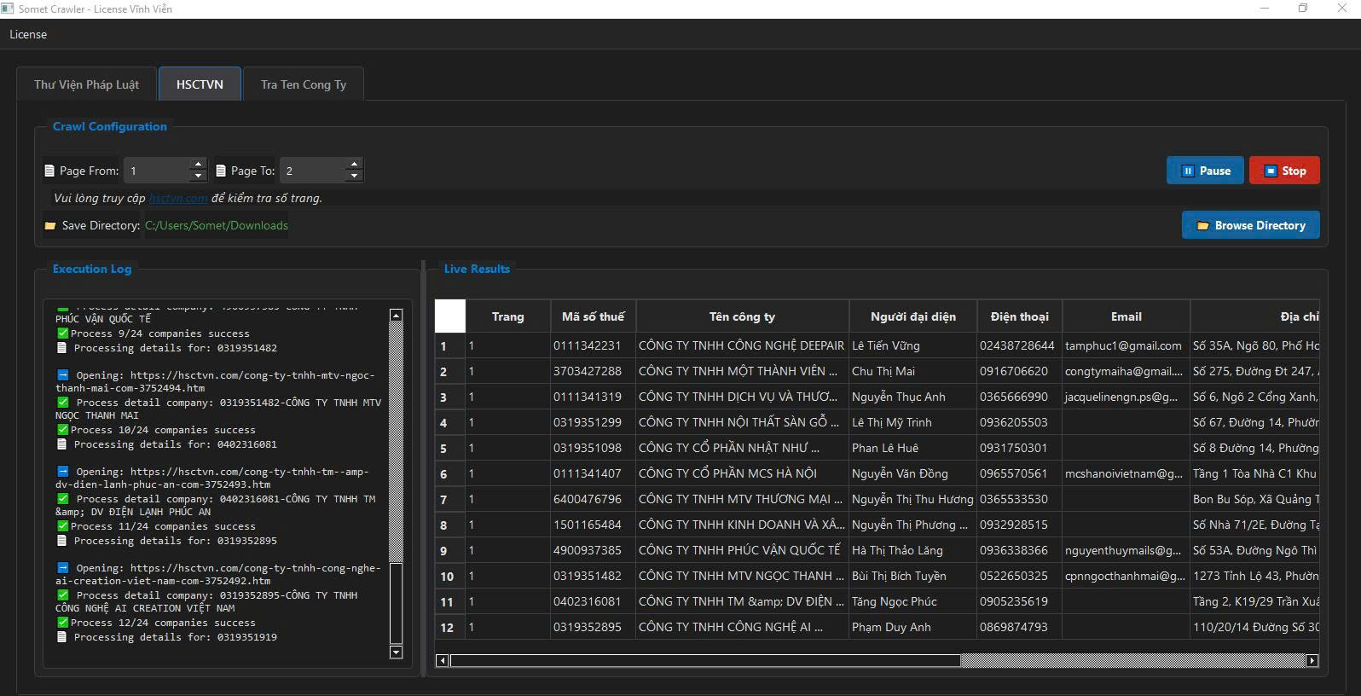Viewport: 1361px width, 696px height.
Task: Click the table's select-all corner cell
Action: [450, 316]
